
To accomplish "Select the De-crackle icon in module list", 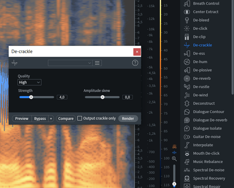I will (187, 45).
